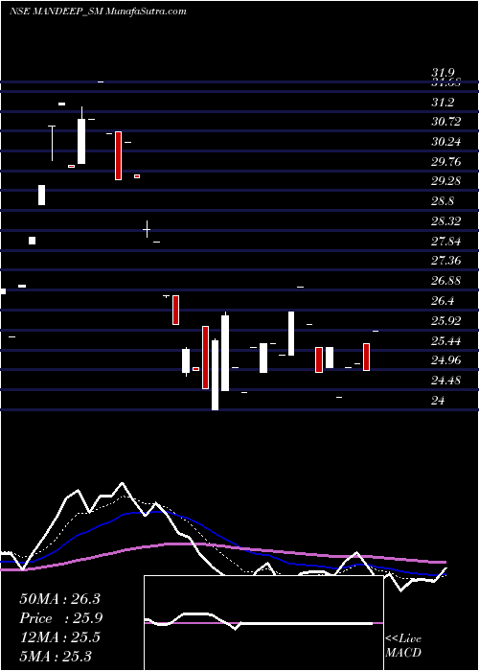The image size is (479, 671).
Task: Click the <<Live MACD label
Action: pos(403,645)
